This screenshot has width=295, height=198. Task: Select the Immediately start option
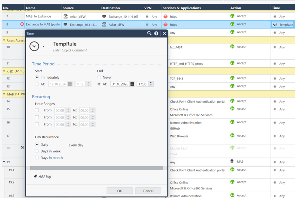pyautogui.click(x=37, y=77)
